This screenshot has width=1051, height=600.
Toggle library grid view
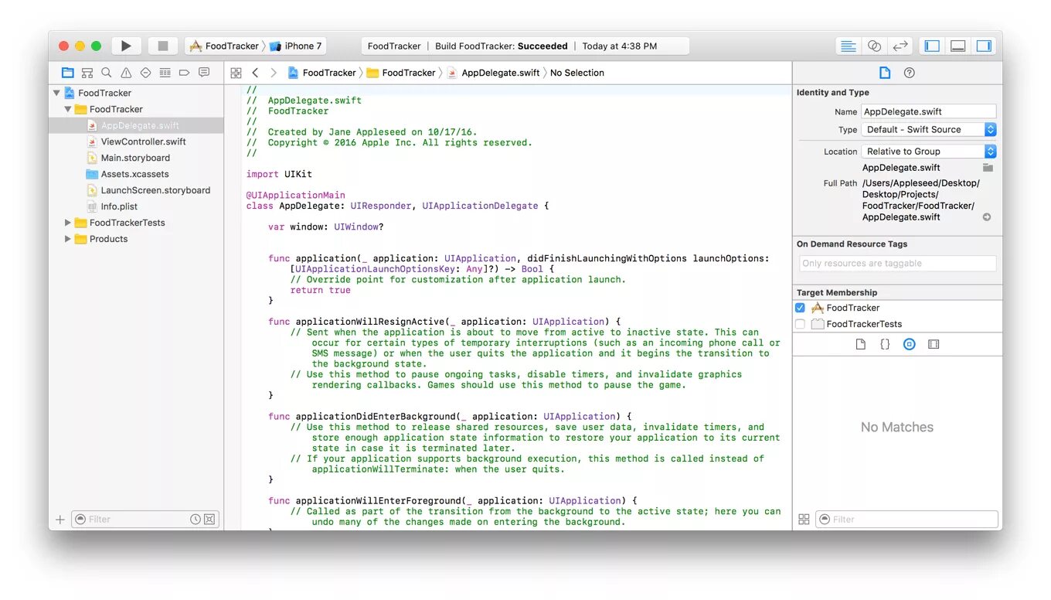804,520
